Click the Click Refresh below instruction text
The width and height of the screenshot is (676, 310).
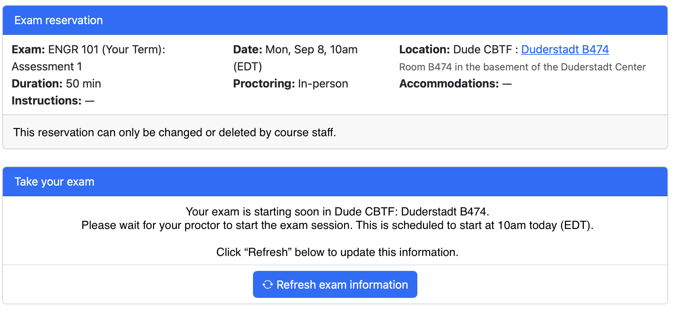[337, 252]
